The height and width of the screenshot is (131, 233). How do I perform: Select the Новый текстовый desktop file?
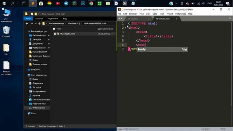tap(6, 68)
